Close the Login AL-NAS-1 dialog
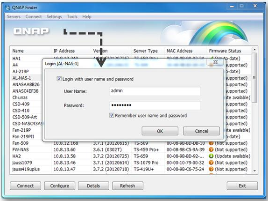This screenshot has height=201, width=268. click(215, 62)
